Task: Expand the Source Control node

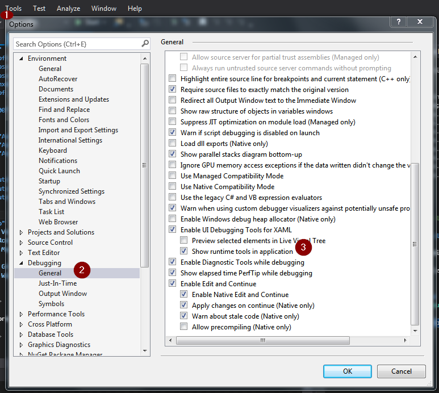Action: [21, 243]
